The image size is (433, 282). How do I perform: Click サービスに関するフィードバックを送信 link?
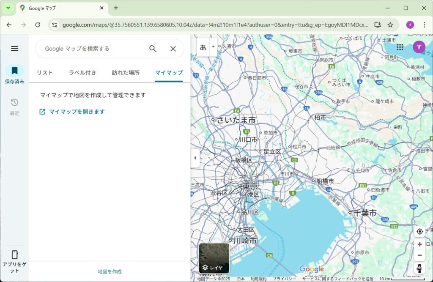(x=337, y=279)
